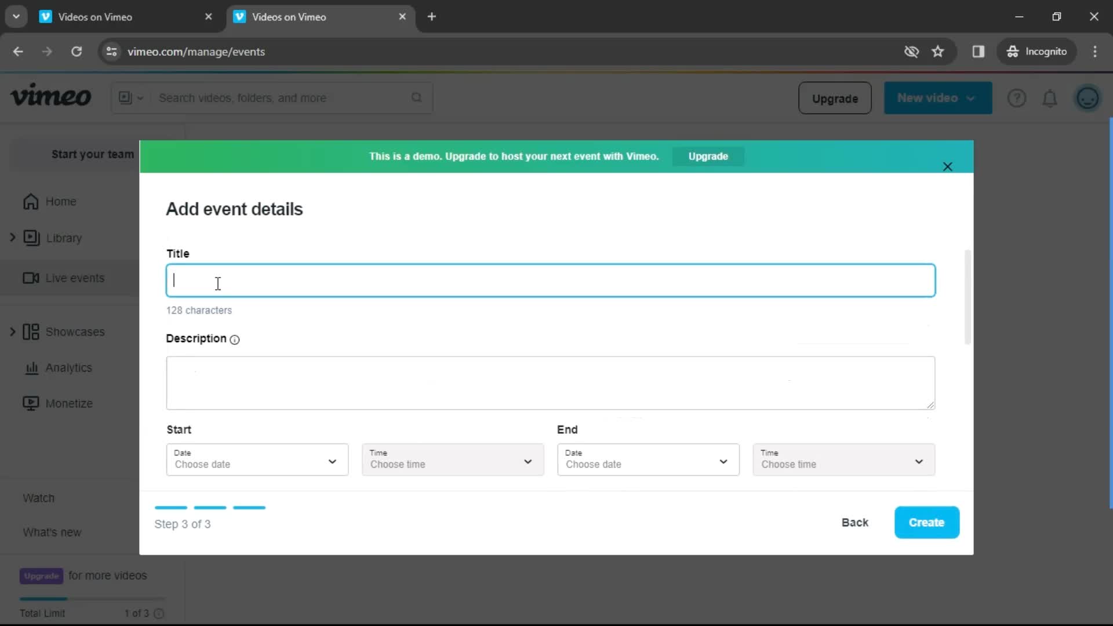Click the Description text area
The image size is (1113, 626).
(551, 383)
